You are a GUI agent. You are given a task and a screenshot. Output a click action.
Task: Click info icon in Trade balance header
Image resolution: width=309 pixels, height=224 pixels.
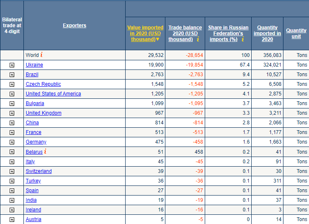click(x=198, y=39)
